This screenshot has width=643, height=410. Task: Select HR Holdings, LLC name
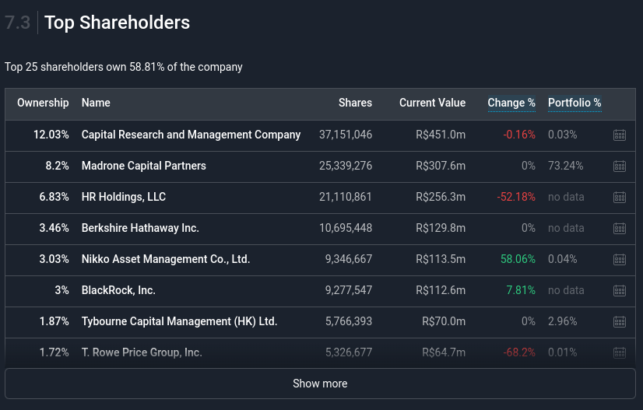124,197
